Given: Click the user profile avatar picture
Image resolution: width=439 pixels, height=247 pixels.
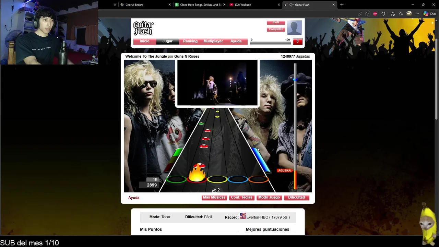Looking at the screenshot, I should pos(294,28).
